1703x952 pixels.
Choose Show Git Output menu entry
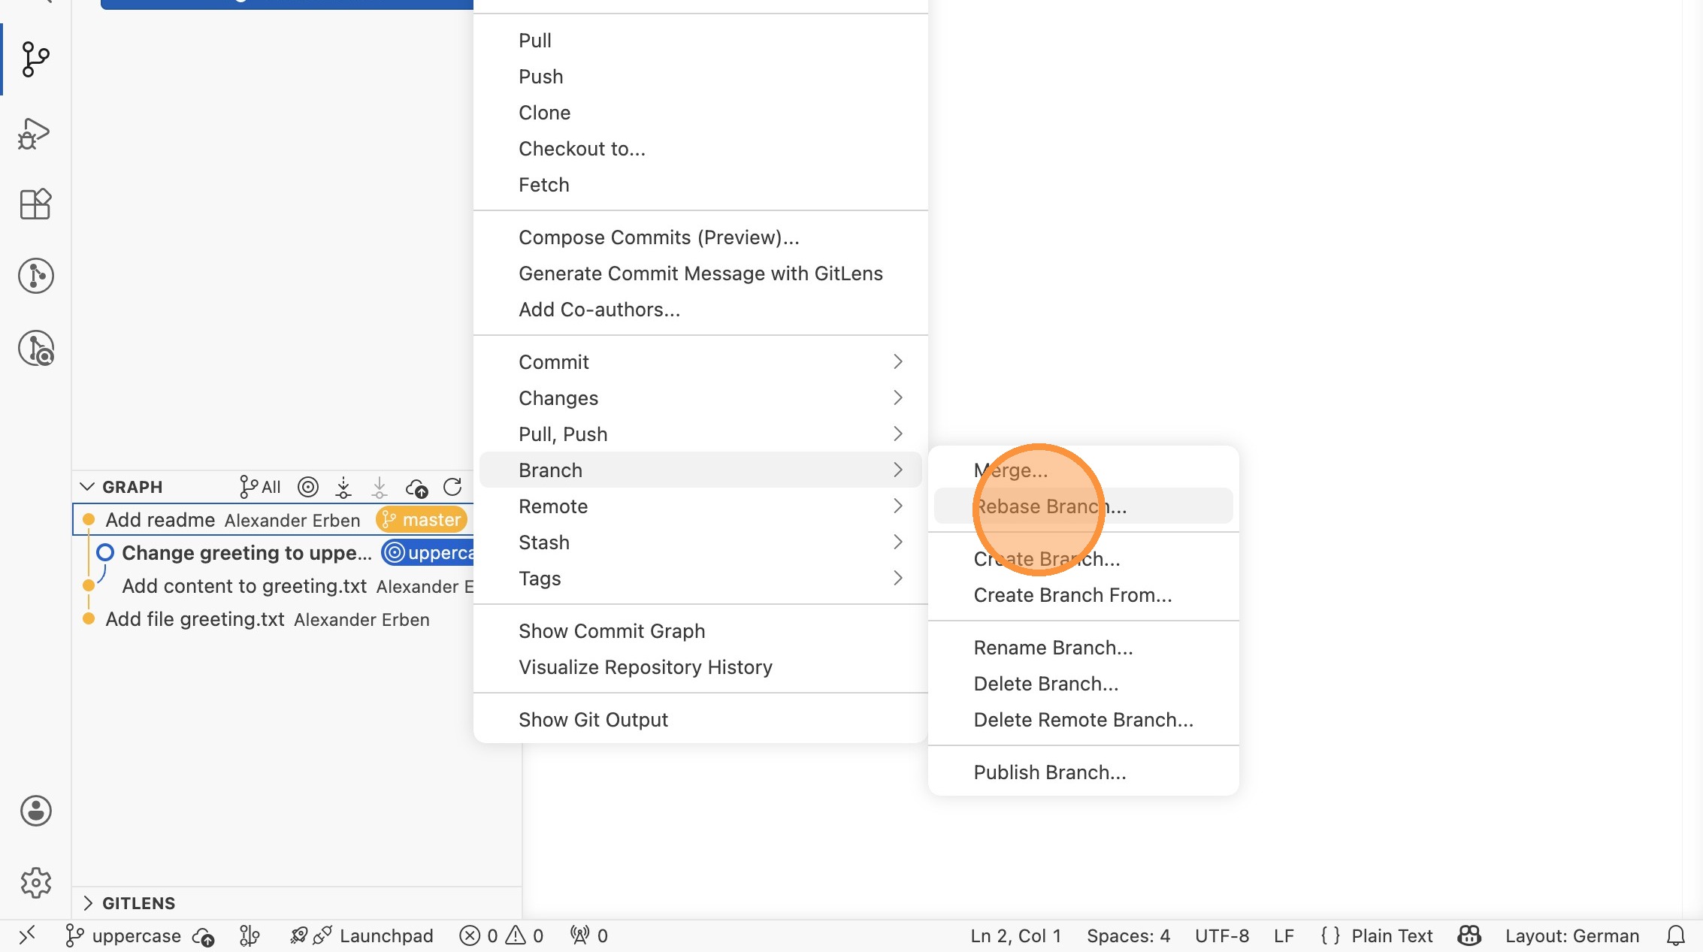592,719
